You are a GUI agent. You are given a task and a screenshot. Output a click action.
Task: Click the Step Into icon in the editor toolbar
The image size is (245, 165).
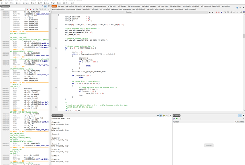click(225, 12)
